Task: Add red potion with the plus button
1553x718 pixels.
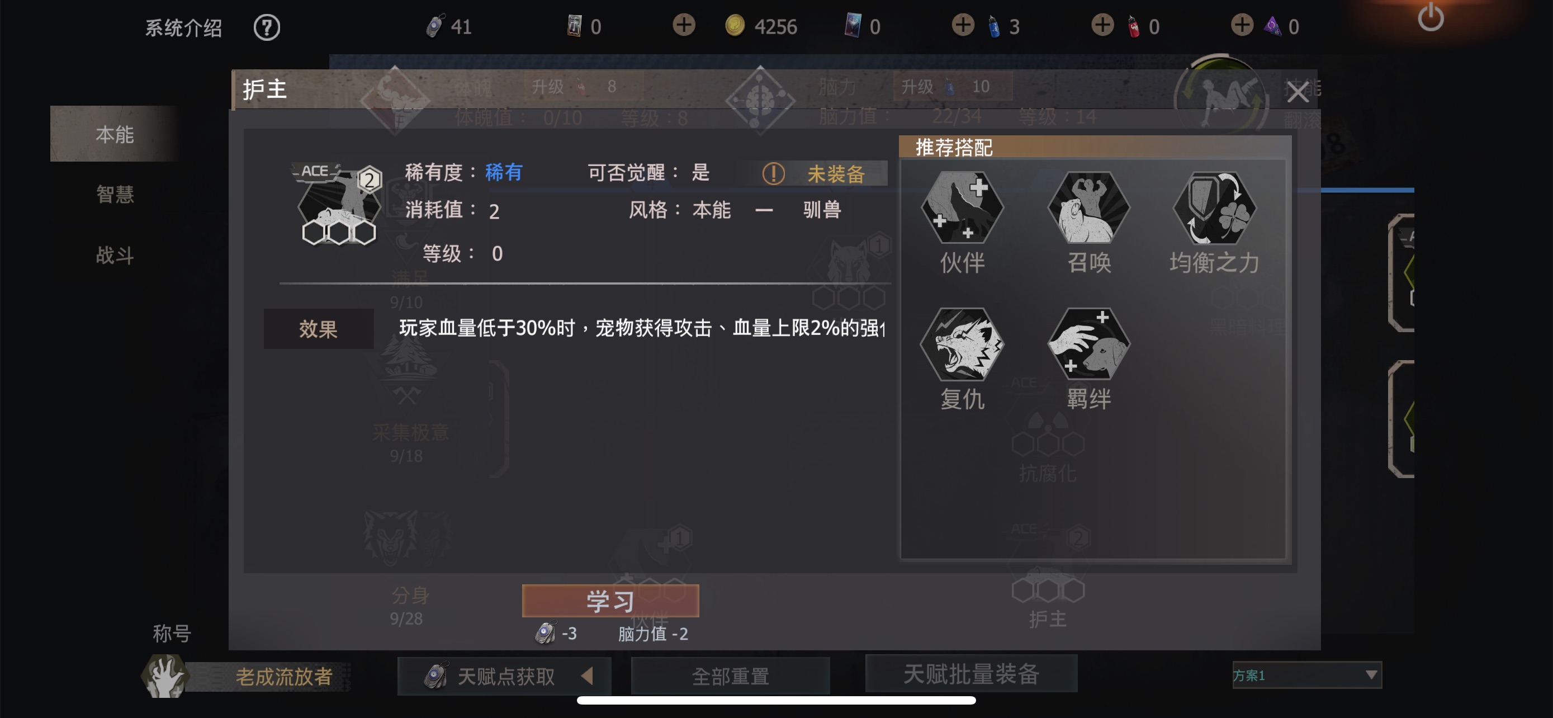Action: point(1102,25)
